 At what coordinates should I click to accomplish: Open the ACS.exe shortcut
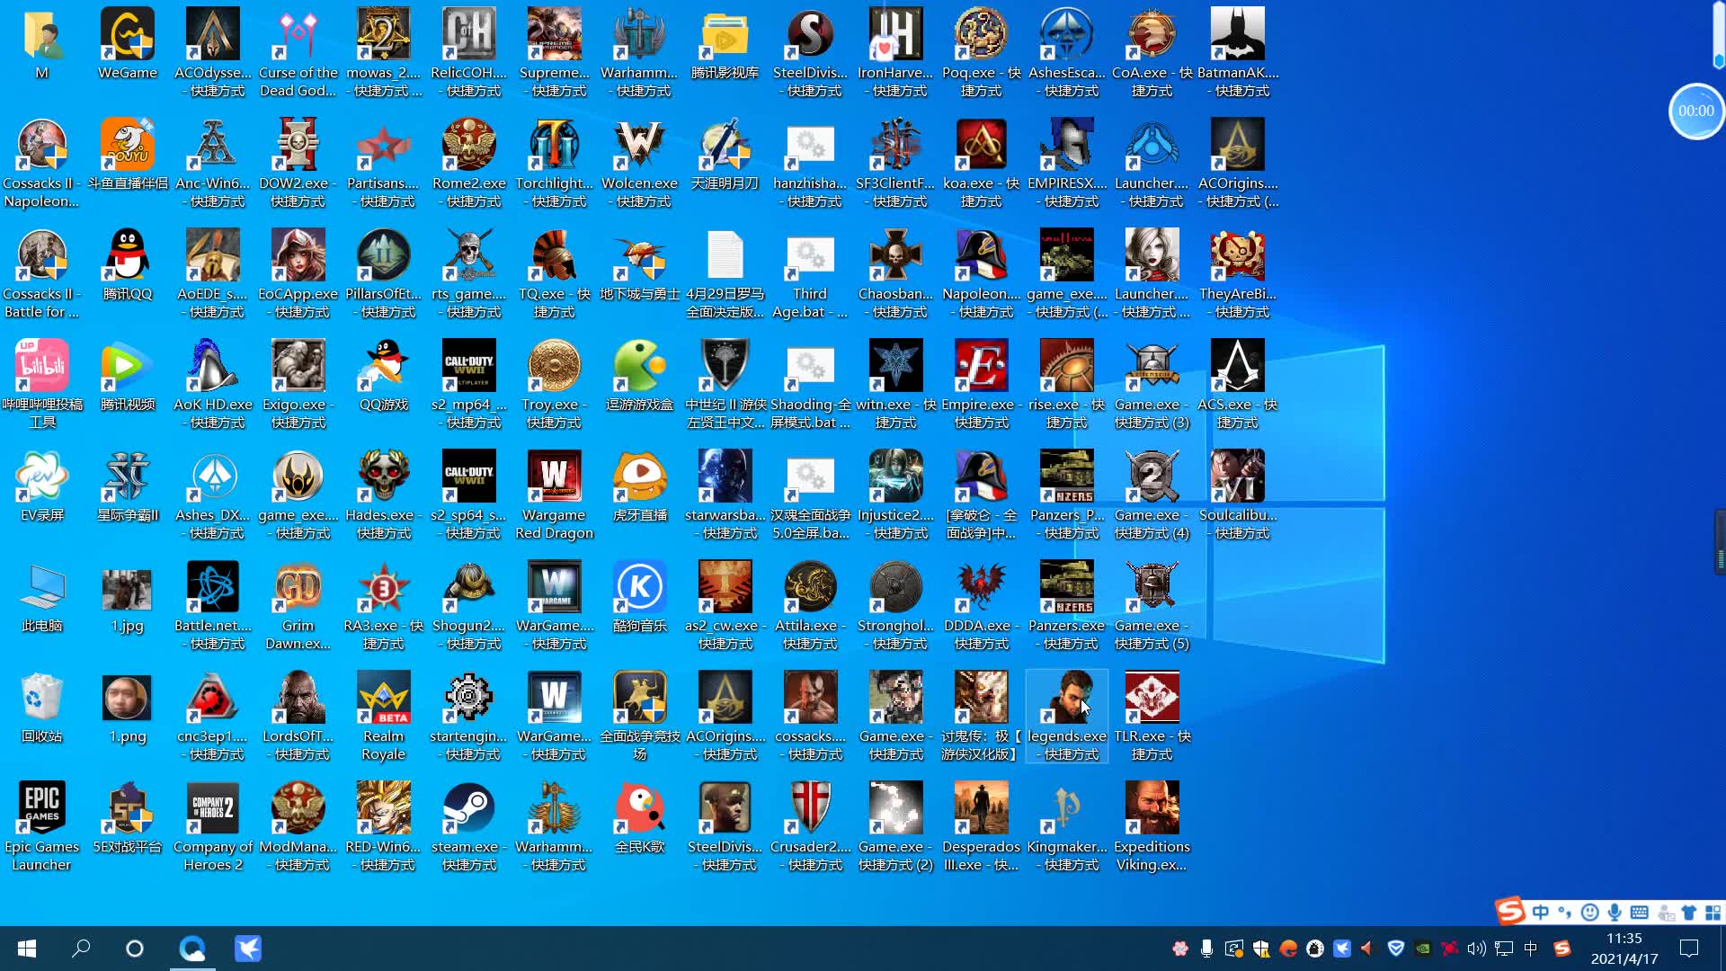click(x=1238, y=384)
